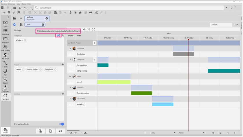Toggle select user groups checkbox icon
The image size is (243, 137).
point(58,35)
